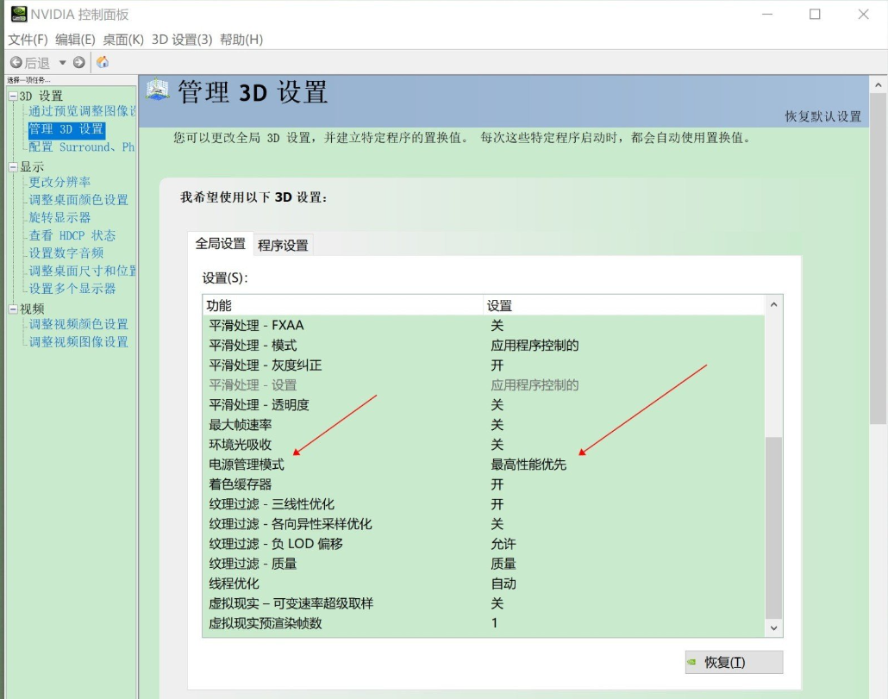Click the 功能 column header
This screenshot has width=888, height=699.
[342, 306]
